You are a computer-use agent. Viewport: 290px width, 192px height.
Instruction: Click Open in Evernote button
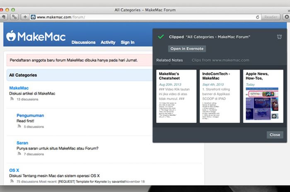187,49
